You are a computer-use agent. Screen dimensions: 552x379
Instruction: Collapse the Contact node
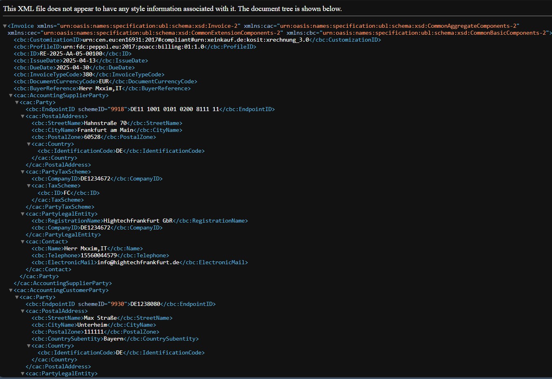pos(23,242)
